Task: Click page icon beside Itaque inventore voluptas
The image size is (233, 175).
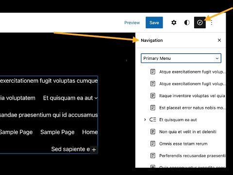Action: [x=153, y=96]
